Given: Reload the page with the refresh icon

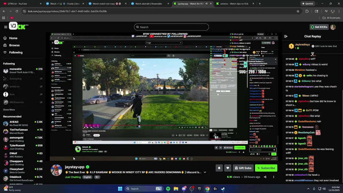Looking at the screenshot, I should (17, 11).
